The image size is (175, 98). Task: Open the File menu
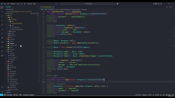pos(5,4)
